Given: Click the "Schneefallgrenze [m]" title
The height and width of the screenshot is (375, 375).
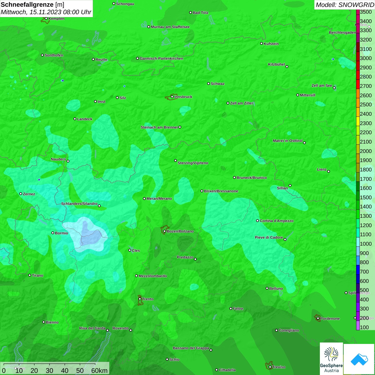Looking at the screenshot, I should pyautogui.click(x=32, y=5).
